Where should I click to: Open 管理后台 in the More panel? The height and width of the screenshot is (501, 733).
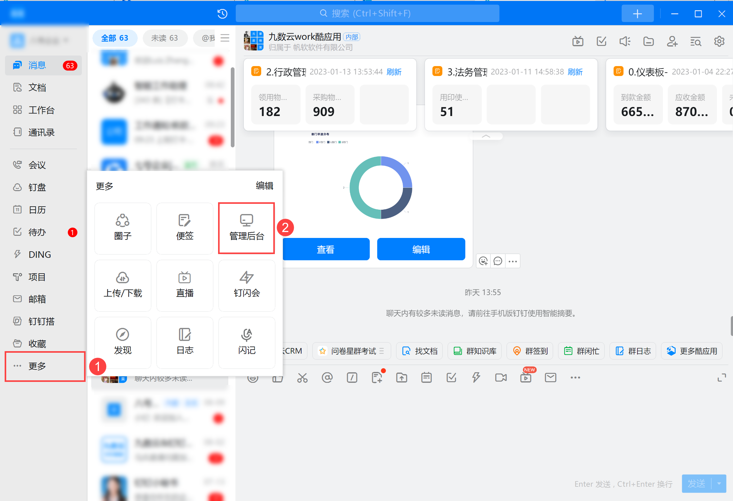click(x=246, y=228)
